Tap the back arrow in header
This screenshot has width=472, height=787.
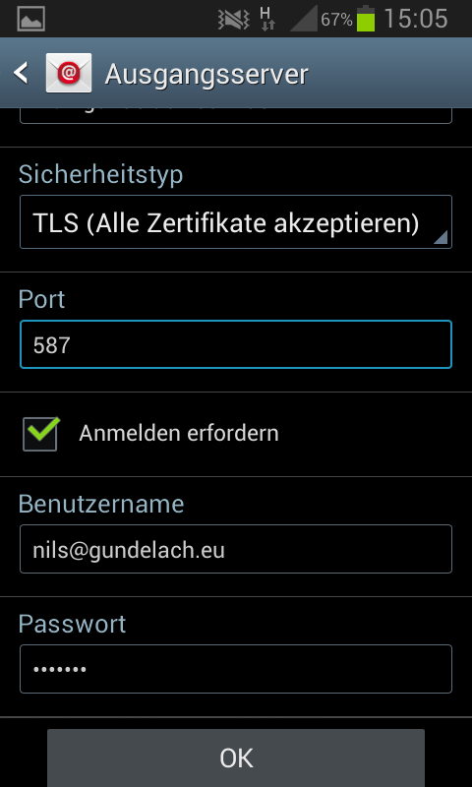pos(21,73)
